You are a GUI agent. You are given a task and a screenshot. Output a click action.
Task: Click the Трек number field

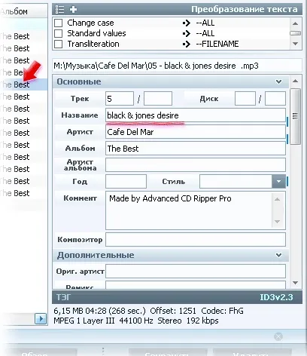pyautogui.click(x=120, y=99)
